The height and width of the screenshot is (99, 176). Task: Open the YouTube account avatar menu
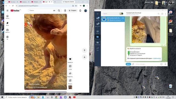[x=86, y=10]
